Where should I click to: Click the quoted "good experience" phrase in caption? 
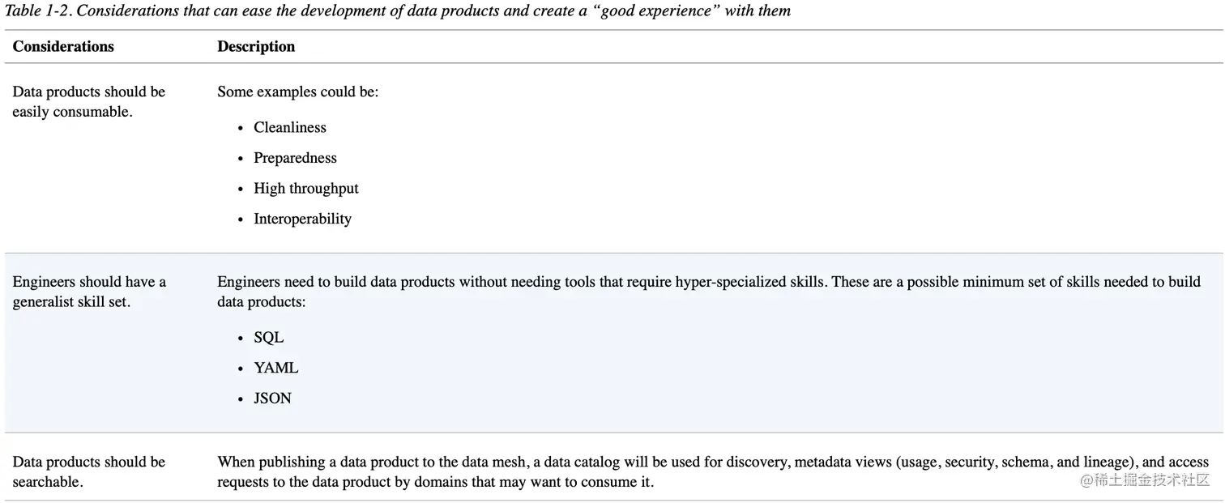point(646,11)
